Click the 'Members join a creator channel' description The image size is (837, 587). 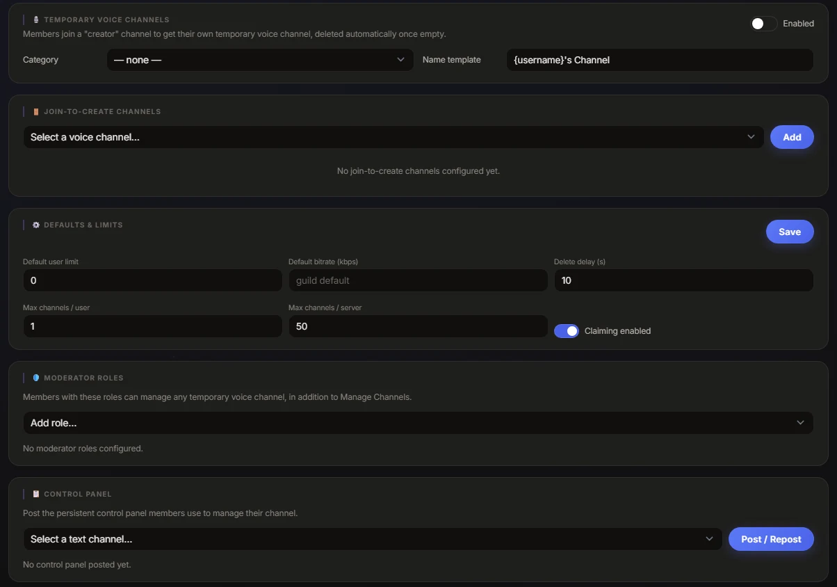click(x=234, y=33)
